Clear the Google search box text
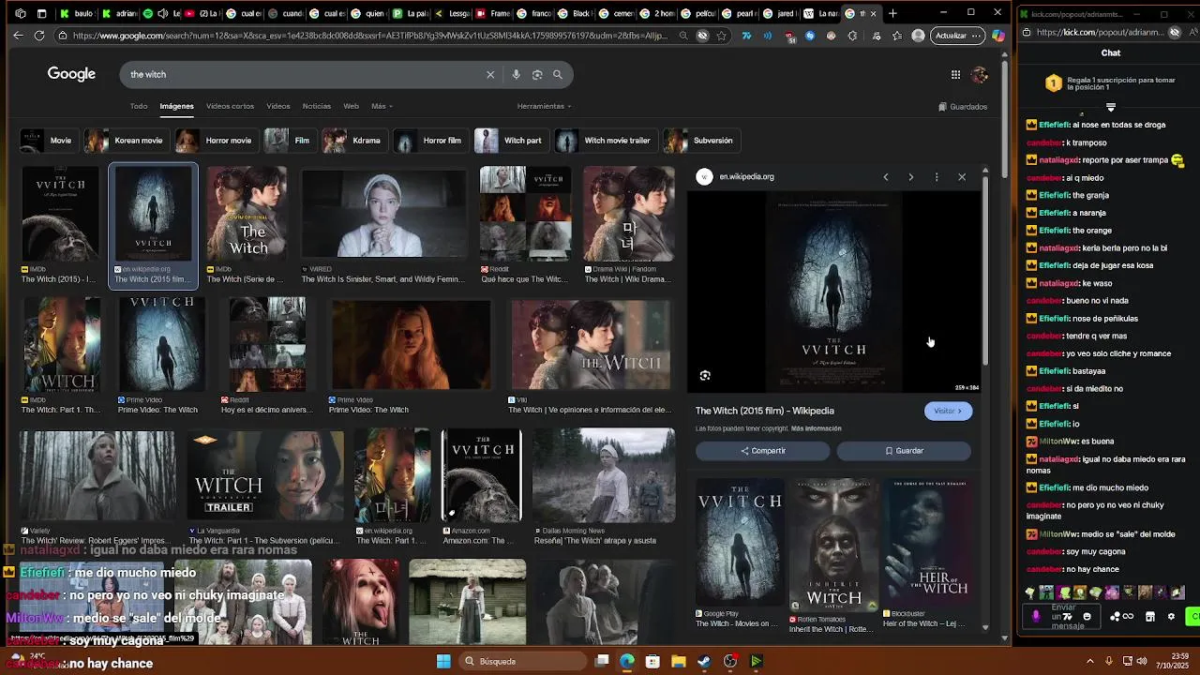This screenshot has width=1200, height=675. 489,75
